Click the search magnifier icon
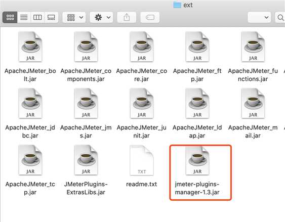 pyautogui.click(x=280, y=17)
